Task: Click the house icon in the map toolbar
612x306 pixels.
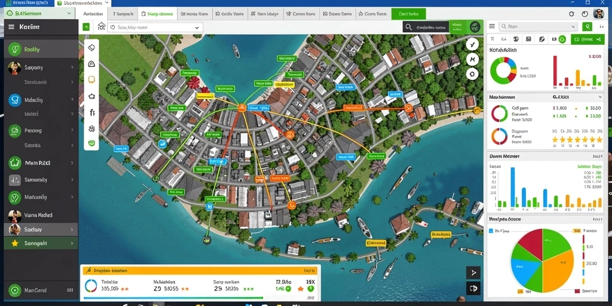Action: click(x=102, y=26)
